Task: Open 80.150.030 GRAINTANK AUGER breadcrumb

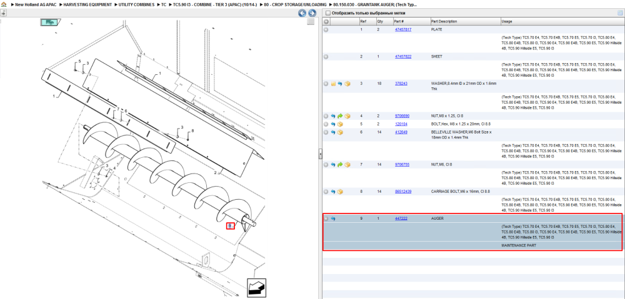Action: (374, 4)
